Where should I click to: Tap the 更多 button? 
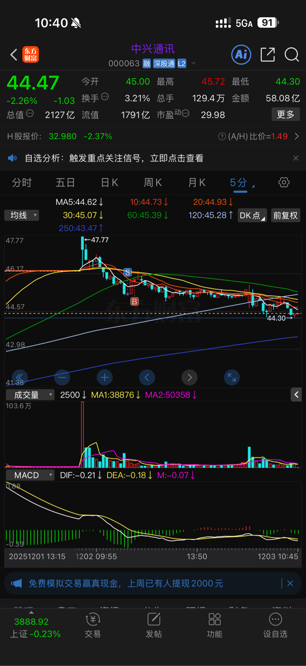[286, 115]
